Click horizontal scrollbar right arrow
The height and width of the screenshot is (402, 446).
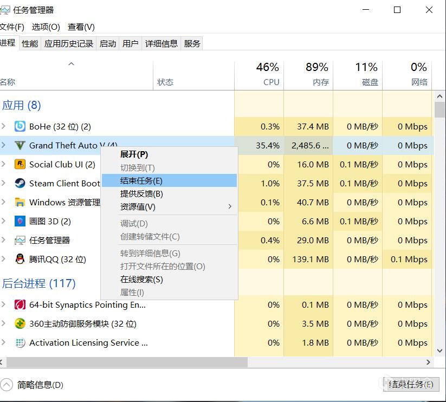pos(428,362)
